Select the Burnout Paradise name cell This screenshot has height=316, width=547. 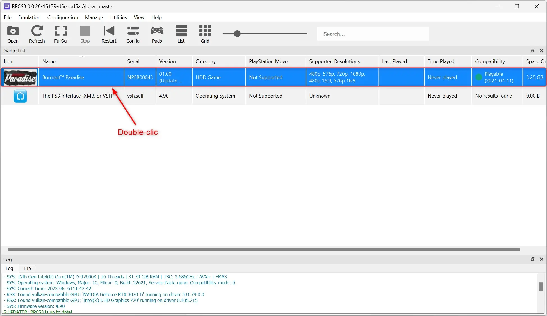81,77
